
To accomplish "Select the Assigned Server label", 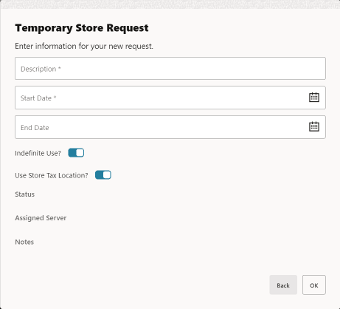I will pos(41,218).
